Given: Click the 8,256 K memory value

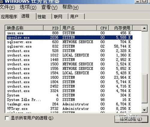Looking at the screenshot, I should tap(123, 109).
